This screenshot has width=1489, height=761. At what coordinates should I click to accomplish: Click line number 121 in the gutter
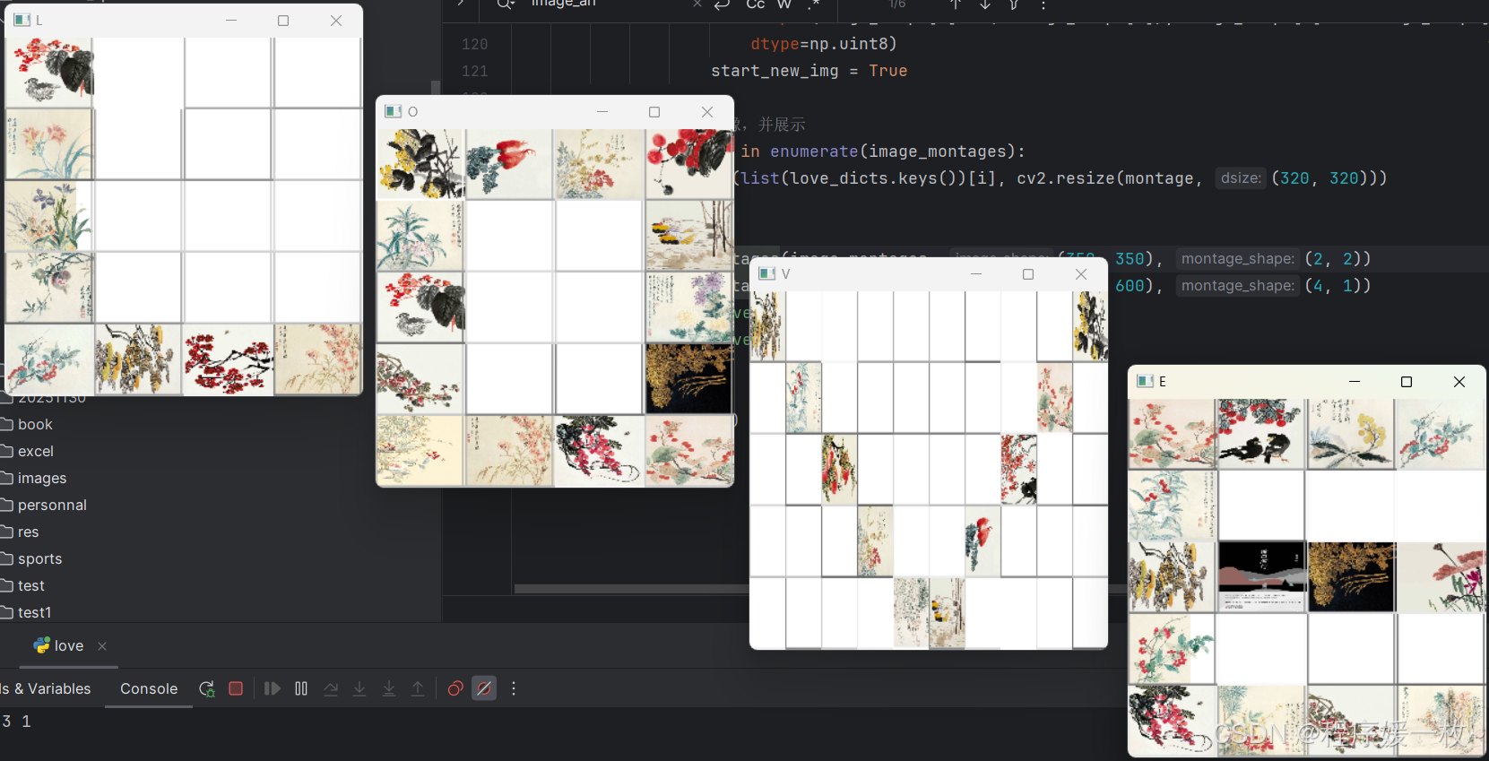click(x=474, y=71)
